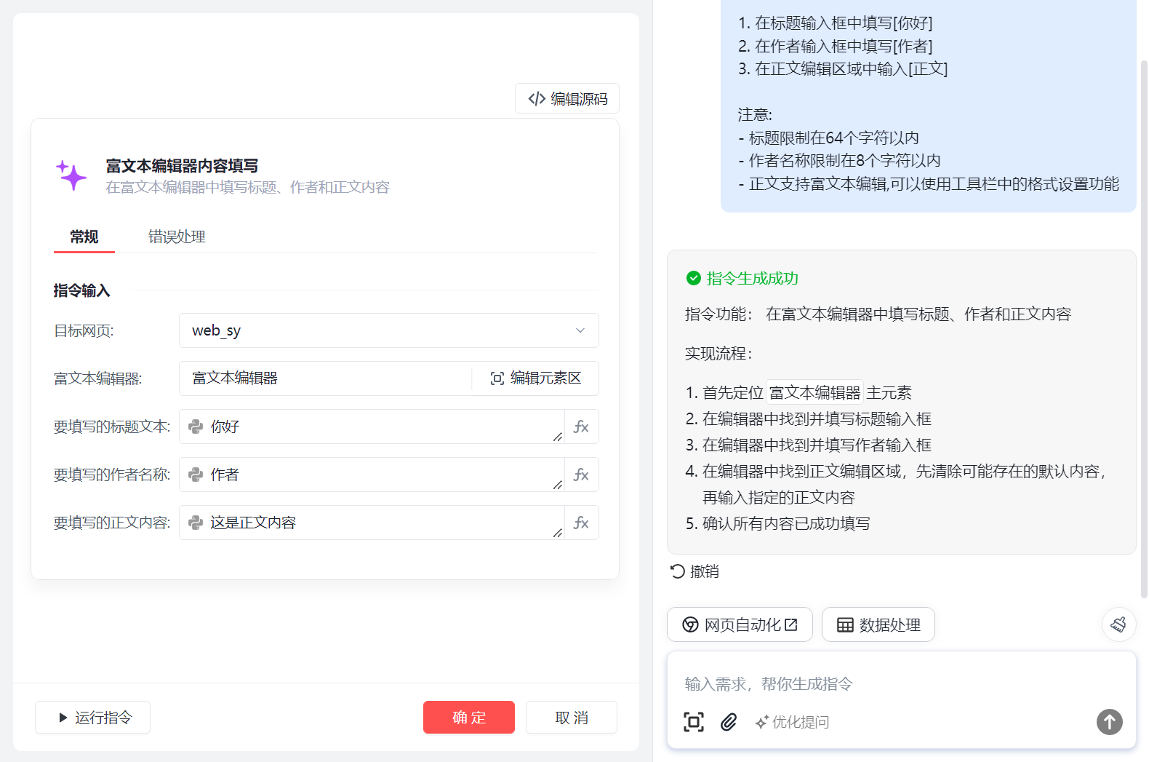Click 编辑元素区 to edit element
The height and width of the screenshot is (762, 1149).
click(536, 378)
